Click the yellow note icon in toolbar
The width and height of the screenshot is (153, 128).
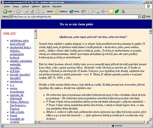click(x=111, y=12)
